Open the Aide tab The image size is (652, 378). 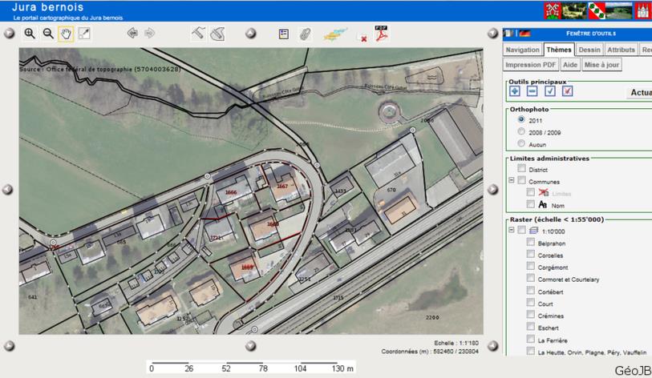pyautogui.click(x=569, y=65)
